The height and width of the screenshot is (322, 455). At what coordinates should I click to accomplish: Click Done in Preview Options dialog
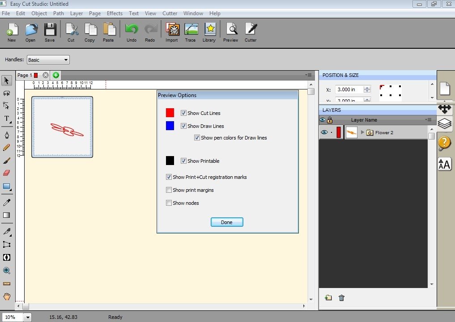pos(227,222)
